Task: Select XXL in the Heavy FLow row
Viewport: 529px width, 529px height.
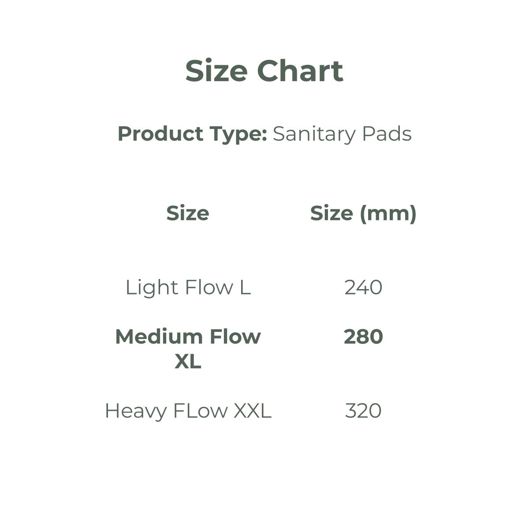Action: [x=252, y=411]
